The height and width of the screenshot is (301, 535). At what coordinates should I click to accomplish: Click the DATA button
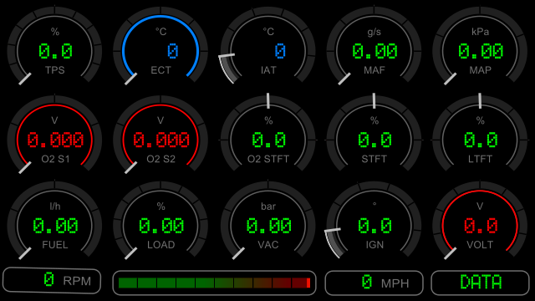click(x=480, y=283)
